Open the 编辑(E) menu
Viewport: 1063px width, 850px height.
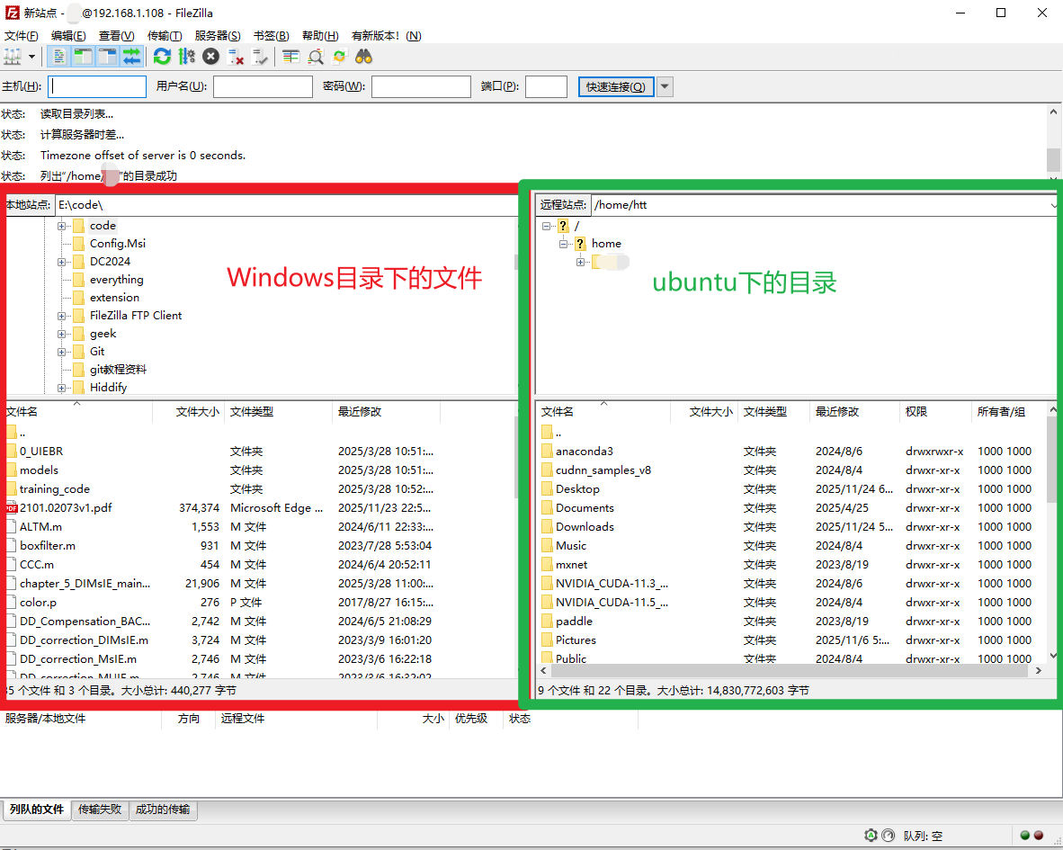pyautogui.click(x=68, y=36)
